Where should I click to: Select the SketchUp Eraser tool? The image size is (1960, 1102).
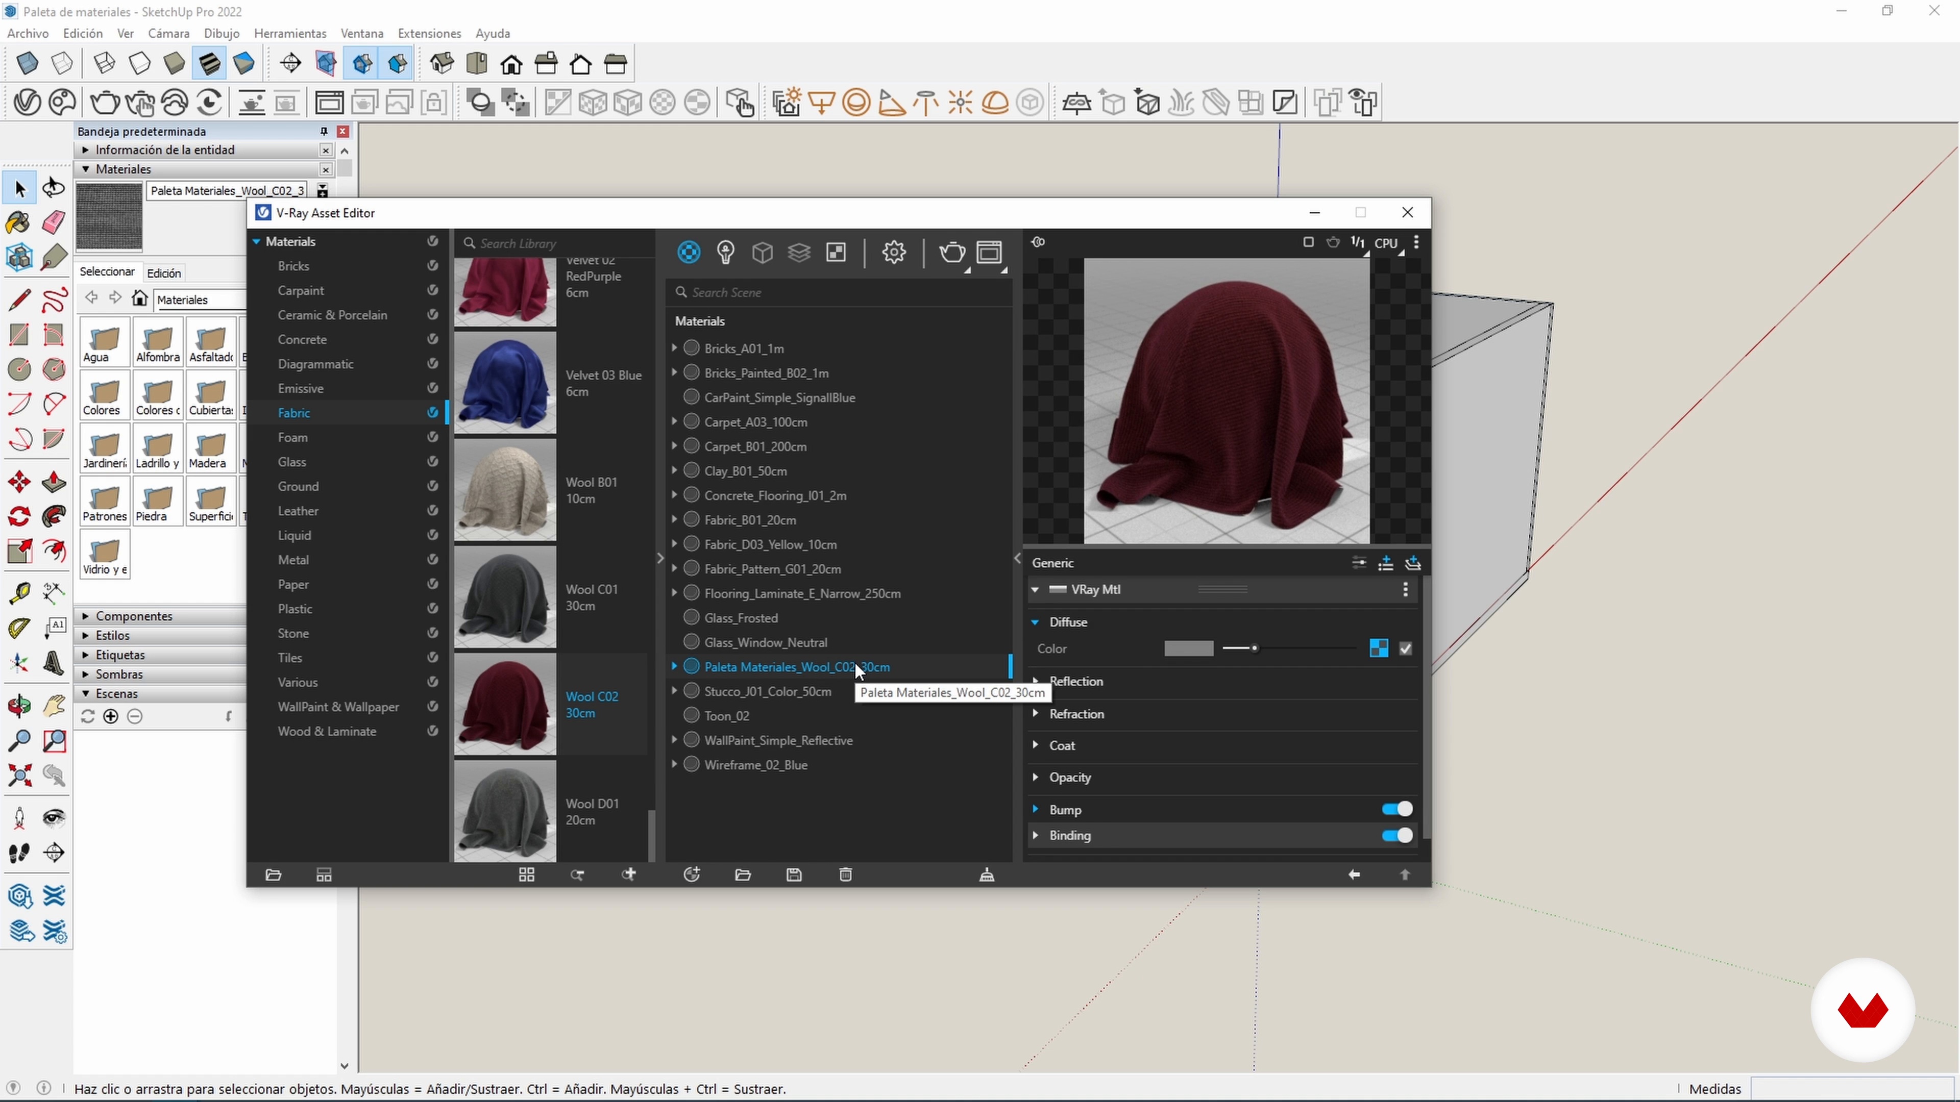(53, 223)
